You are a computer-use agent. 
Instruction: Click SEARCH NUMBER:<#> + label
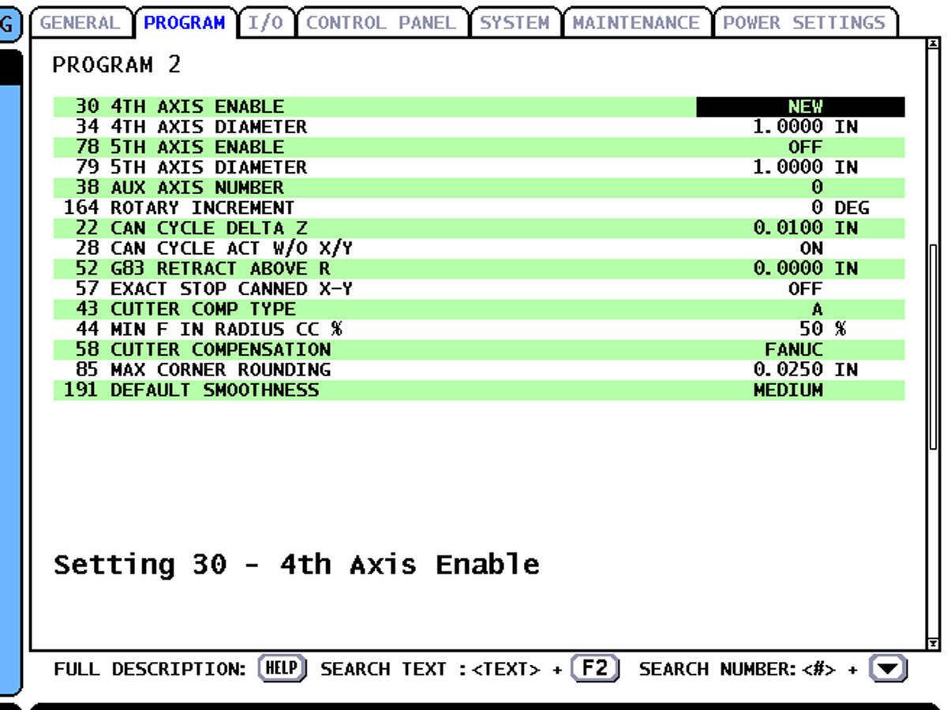pyautogui.click(x=748, y=670)
